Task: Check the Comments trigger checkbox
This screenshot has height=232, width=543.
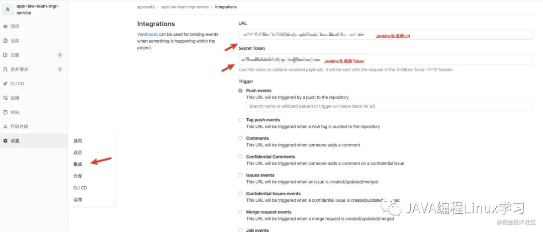Action: tap(240, 138)
